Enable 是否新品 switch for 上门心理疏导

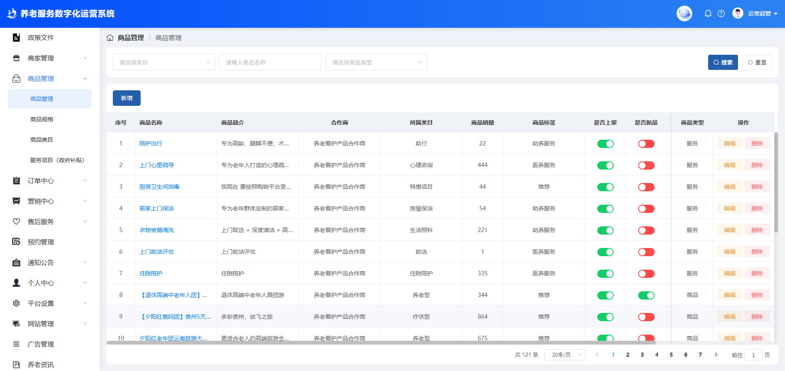pos(646,165)
